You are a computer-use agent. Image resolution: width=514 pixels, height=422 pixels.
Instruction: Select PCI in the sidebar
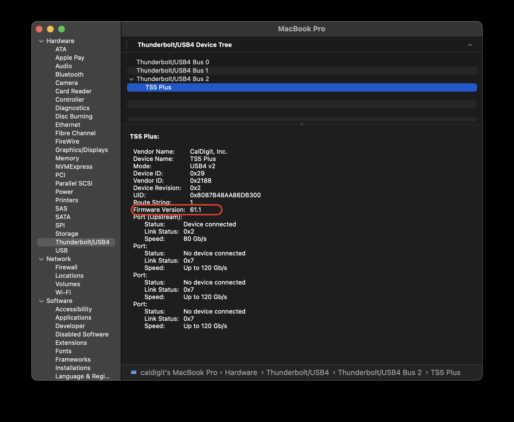[x=60, y=175]
